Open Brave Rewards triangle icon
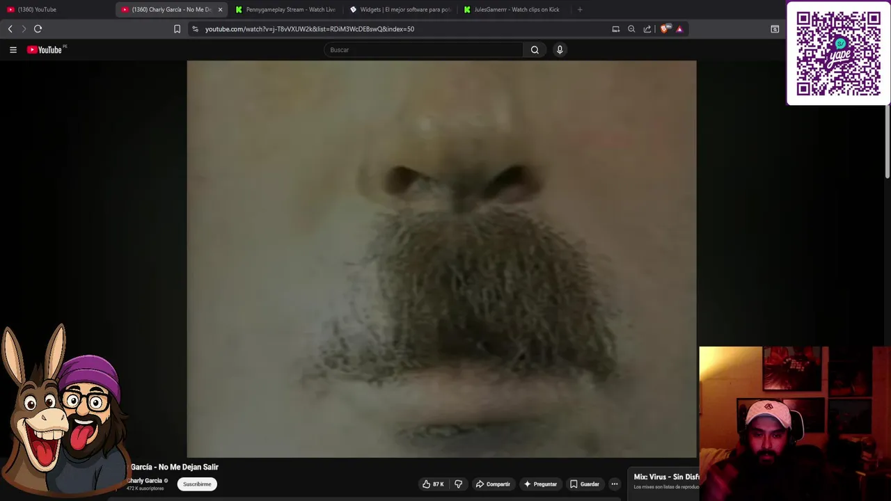The width and height of the screenshot is (891, 501). 679,29
